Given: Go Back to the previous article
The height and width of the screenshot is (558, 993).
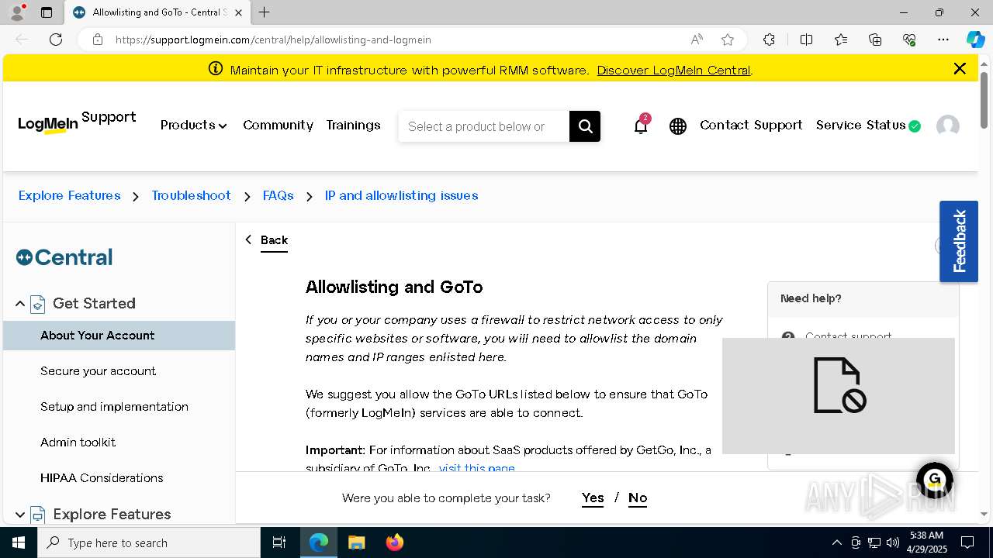Looking at the screenshot, I should (x=267, y=240).
